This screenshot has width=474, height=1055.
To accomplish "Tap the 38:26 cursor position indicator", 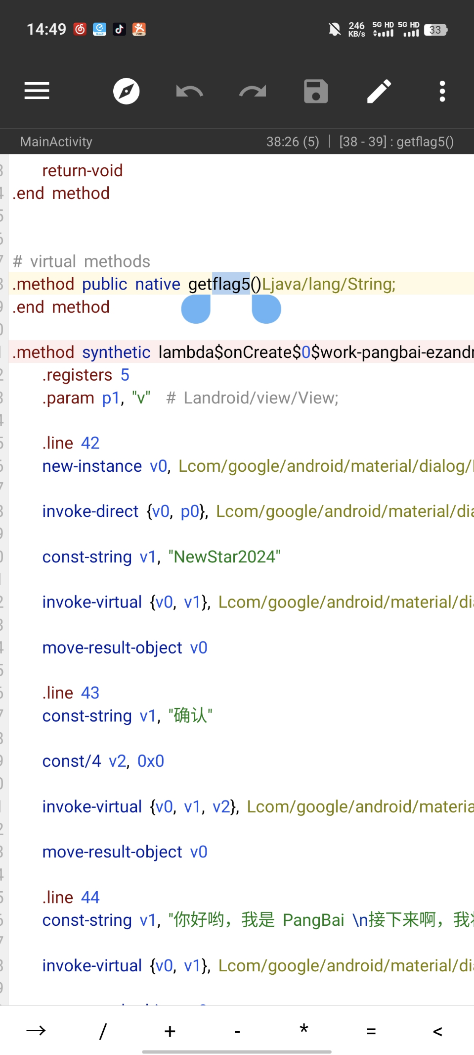I will tap(293, 142).
